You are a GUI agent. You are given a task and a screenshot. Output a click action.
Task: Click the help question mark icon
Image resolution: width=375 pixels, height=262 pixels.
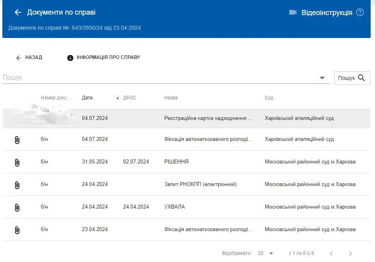pos(360,13)
